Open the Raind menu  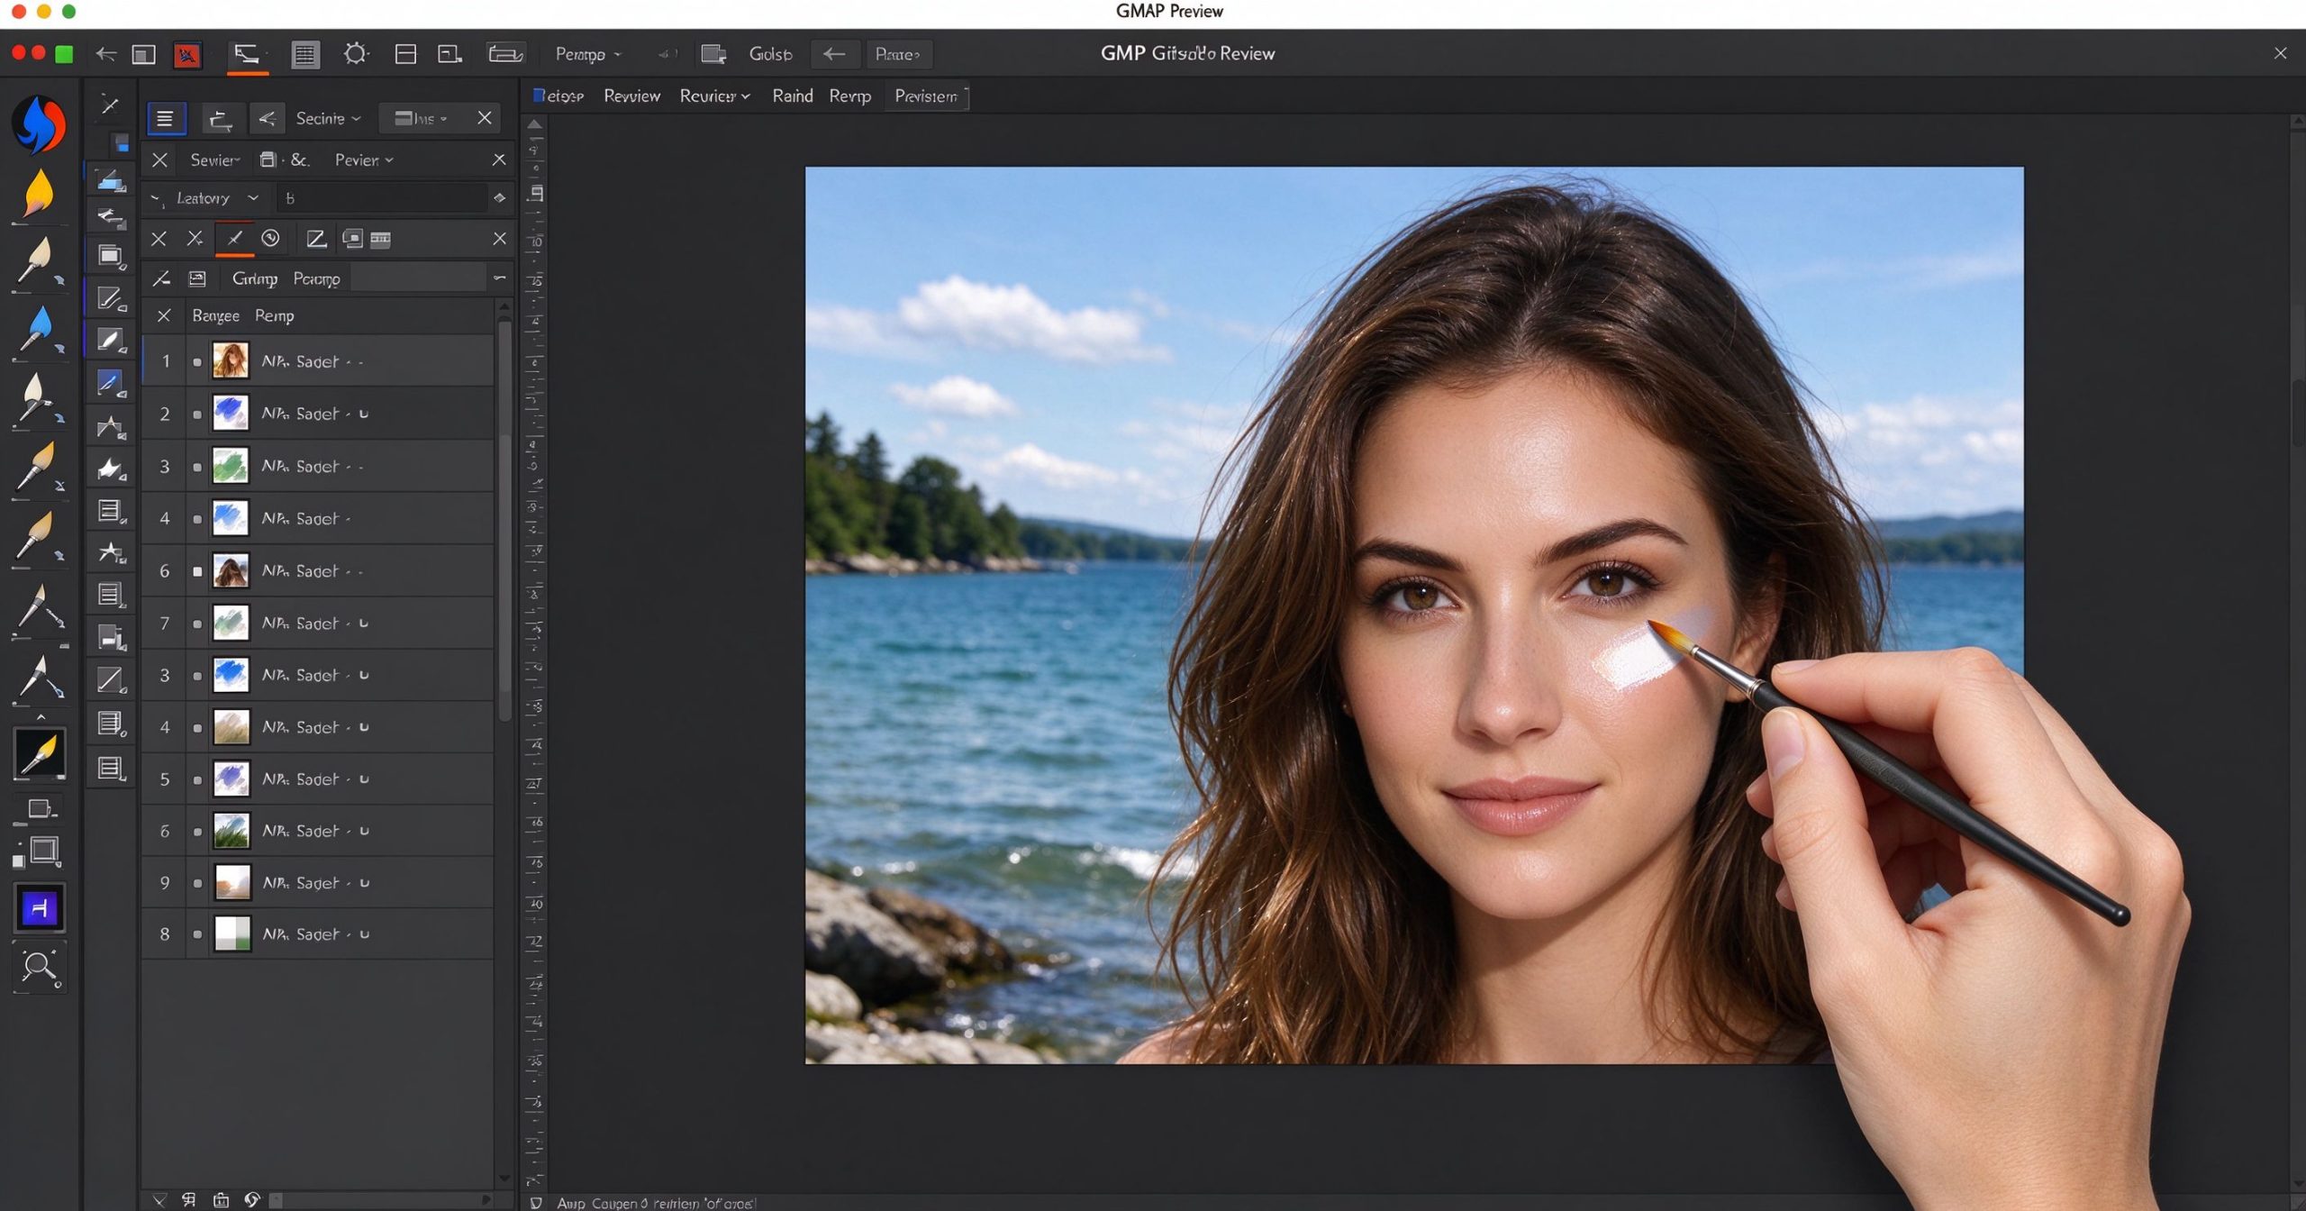click(792, 96)
